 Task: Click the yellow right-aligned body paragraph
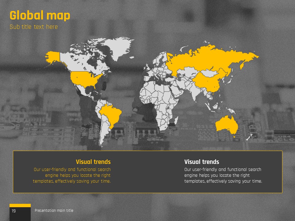pos(72,175)
